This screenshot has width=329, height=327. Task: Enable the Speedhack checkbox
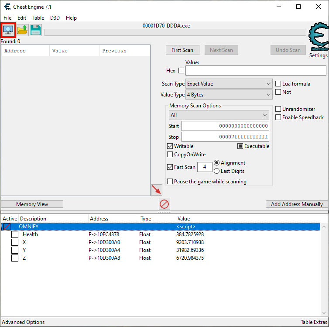pos(278,117)
